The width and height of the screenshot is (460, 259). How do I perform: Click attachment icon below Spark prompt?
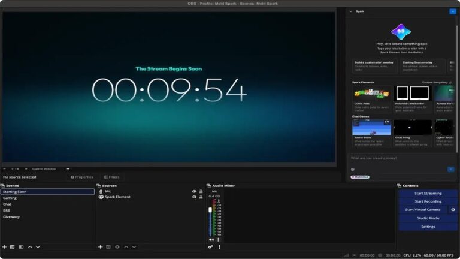click(x=353, y=170)
